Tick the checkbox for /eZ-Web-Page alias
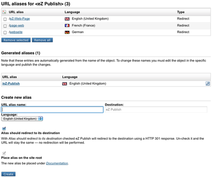Screen dimensions: 213x178 [5, 19]
